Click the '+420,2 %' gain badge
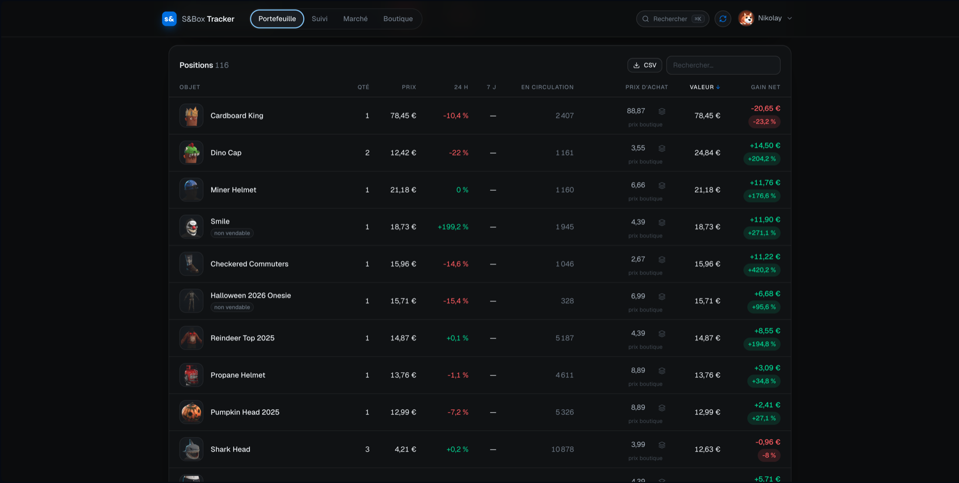959x483 pixels. tap(762, 270)
